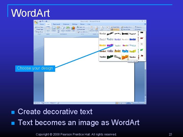Choose the black slanted-up WordArt style in row one
The width and height of the screenshot is (183, 137).
[x=110, y=34]
